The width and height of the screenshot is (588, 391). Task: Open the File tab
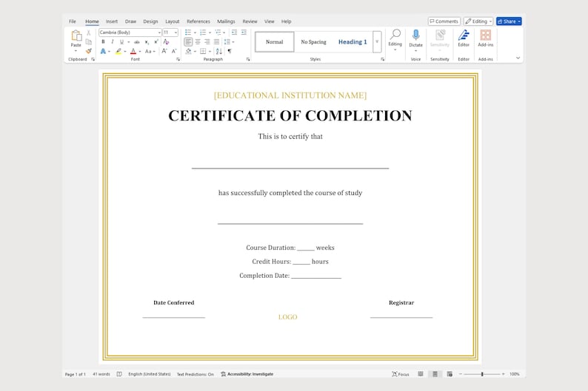(x=73, y=21)
